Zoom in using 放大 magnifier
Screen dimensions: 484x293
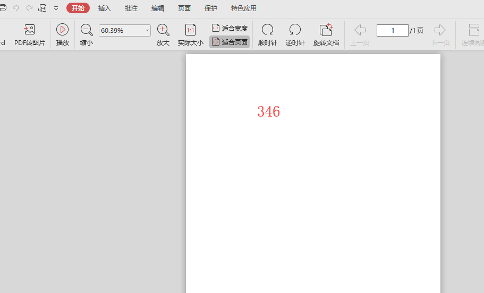[163, 30]
